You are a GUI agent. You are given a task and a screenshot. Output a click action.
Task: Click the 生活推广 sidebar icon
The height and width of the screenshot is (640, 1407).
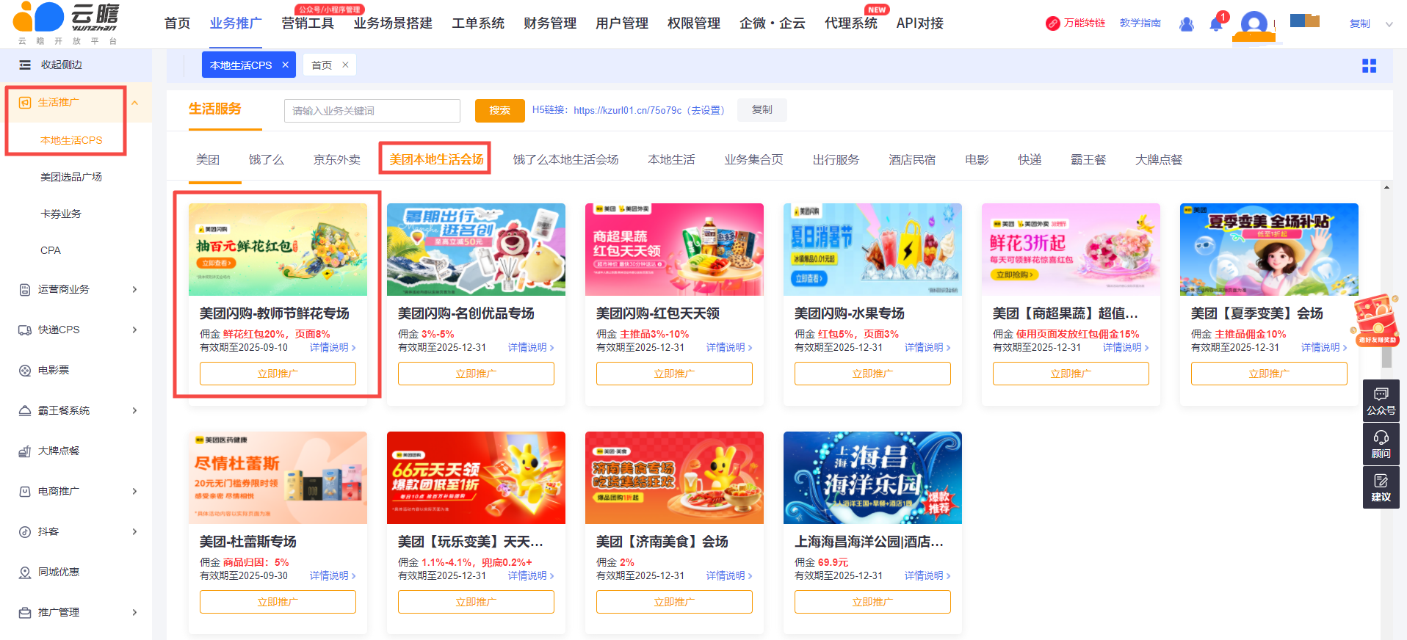pyautogui.click(x=25, y=103)
